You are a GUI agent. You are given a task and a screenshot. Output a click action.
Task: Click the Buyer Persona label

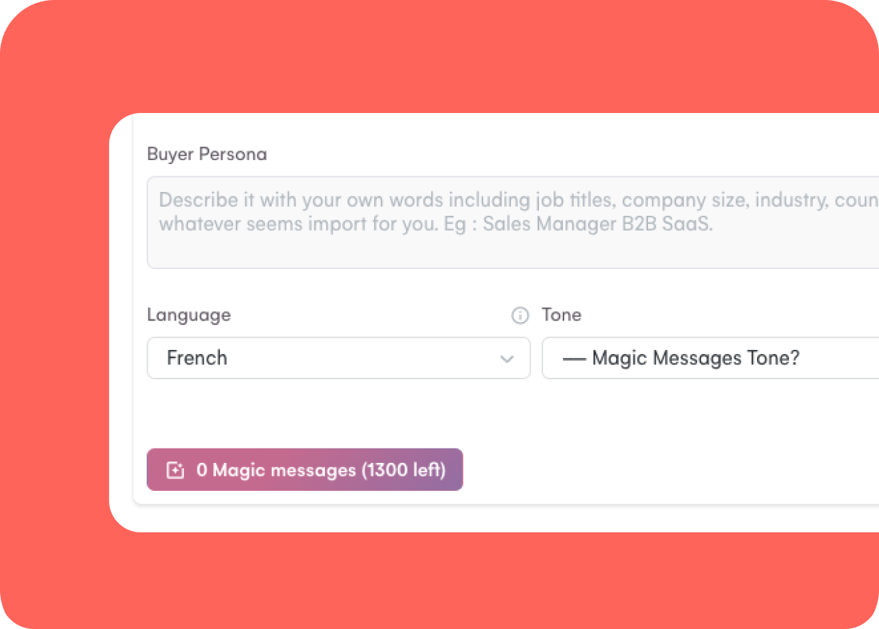pos(207,155)
